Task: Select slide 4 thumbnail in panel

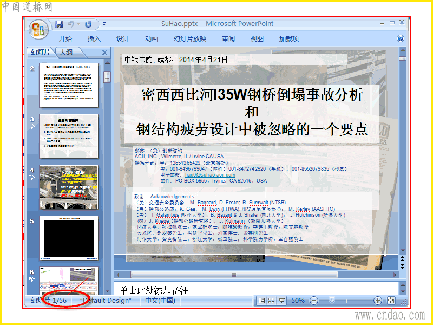Action: 69,187
